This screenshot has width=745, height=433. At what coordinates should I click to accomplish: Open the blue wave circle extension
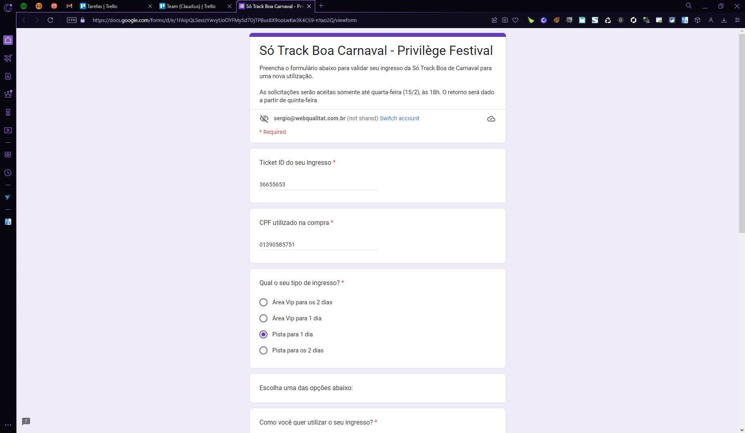pos(672,20)
